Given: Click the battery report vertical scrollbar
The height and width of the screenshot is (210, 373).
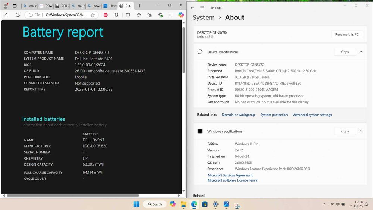Looking at the screenshot, I should 184,50.
